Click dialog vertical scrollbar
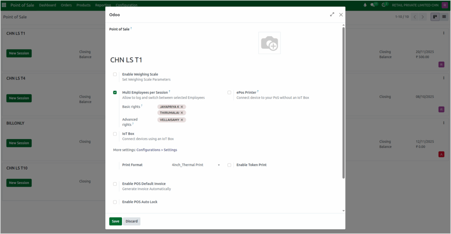451x234 pixels. pyautogui.click(x=343, y=103)
